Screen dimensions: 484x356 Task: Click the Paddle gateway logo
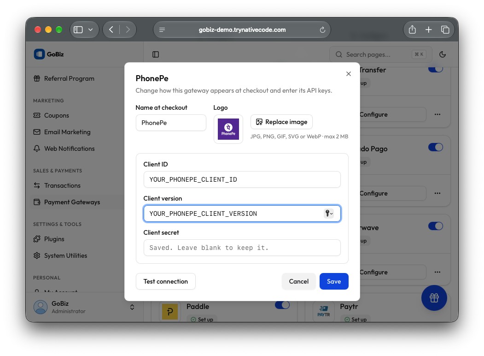coord(170,312)
